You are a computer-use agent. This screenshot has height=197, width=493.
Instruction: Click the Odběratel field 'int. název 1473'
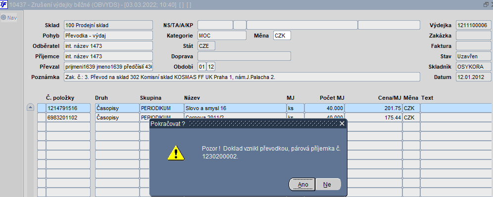[x=108, y=46]
